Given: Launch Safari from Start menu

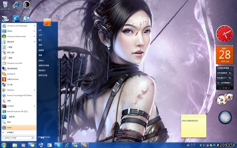Looking at the screenshot, I should click(x=19, y=127).
